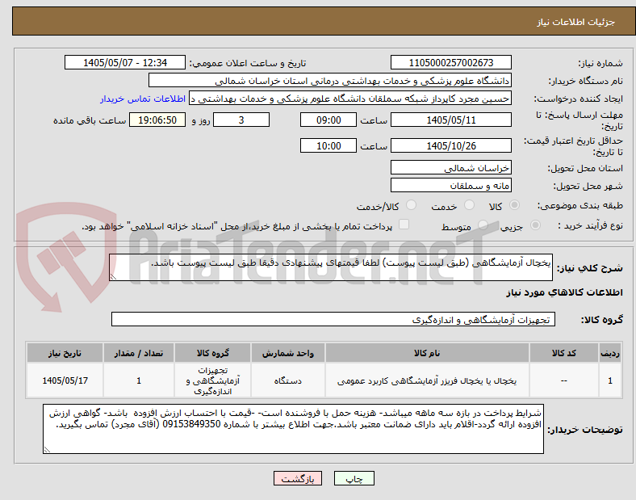636x500 pixels.
Task: Select the خدمت radio button
Action: [469, 205]
